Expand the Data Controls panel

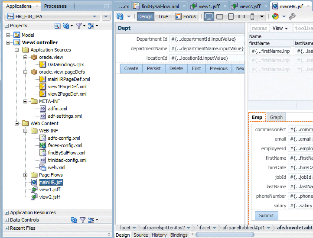click(7, 220)
